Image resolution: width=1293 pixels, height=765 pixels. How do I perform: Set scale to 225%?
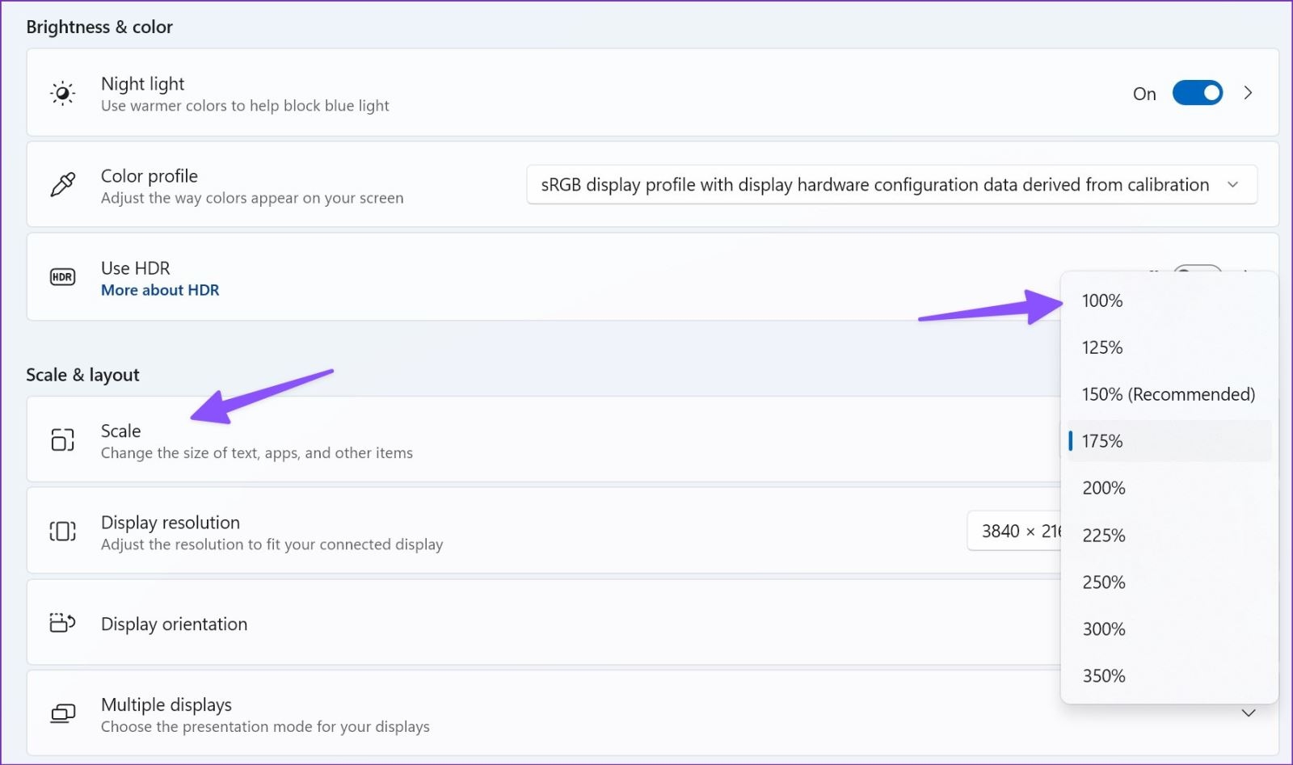[x=1169, y=535]
